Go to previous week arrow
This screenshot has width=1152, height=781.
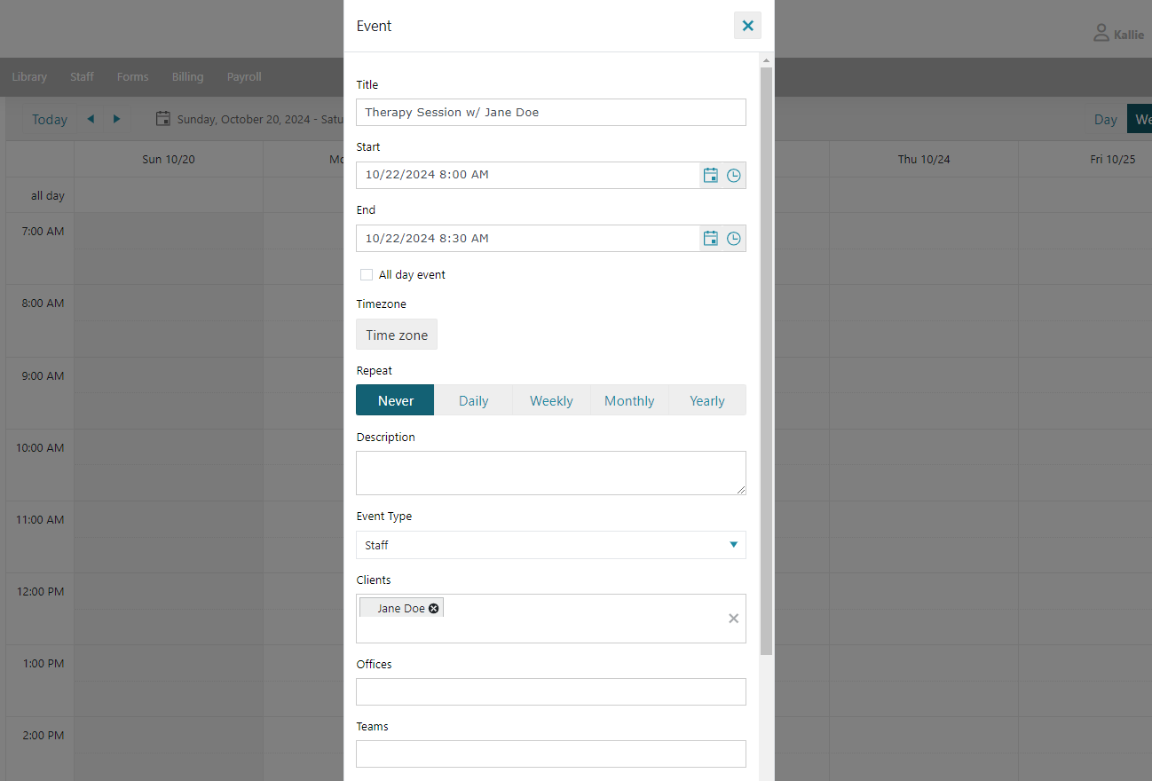[x=91, y=119]
